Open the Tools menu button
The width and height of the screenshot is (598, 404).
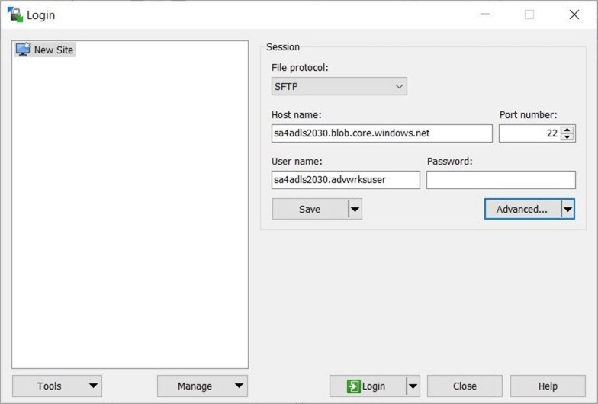(x=57, y=386)
